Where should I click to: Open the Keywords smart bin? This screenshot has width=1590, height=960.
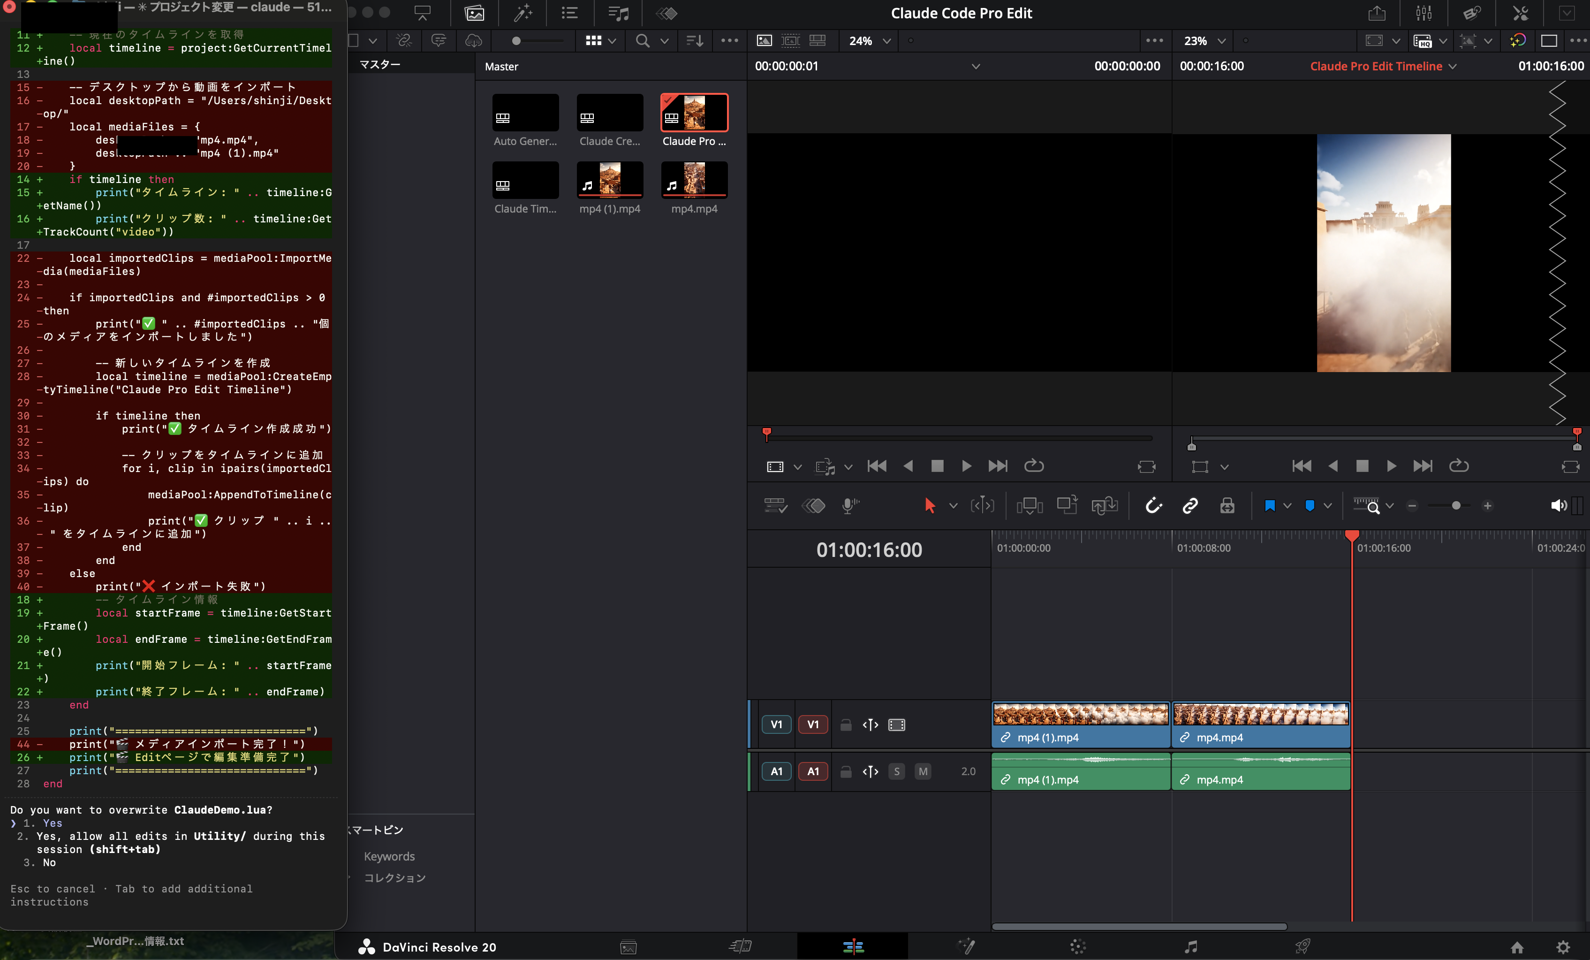[x=389, y=856]
